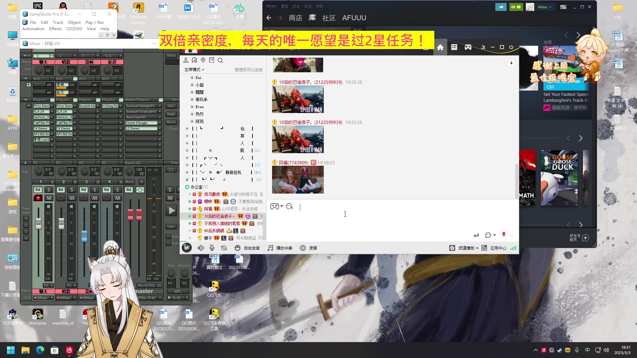Image resolution: width=637 pixels, height=358 pixels.
Task: Click the search icon in channel sidebar
Action: pos(220,60)
